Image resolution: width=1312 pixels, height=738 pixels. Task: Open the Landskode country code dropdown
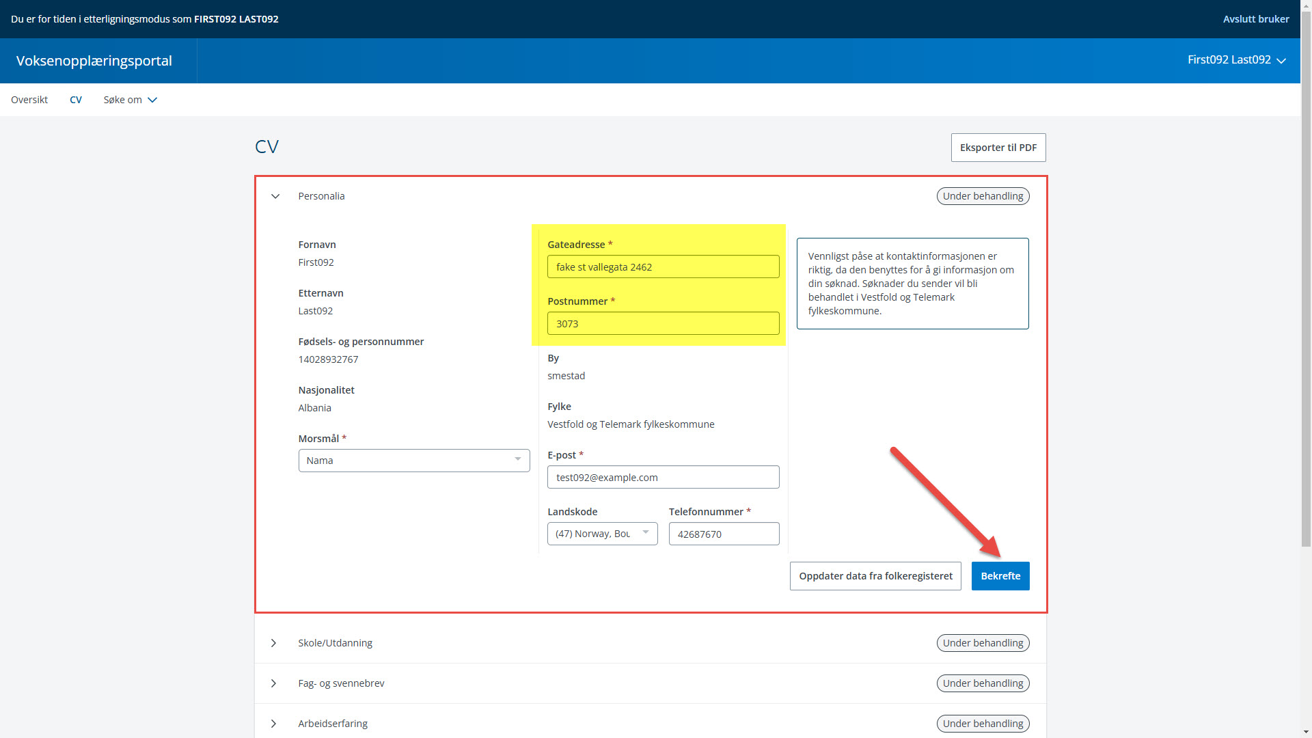[602, 534]
